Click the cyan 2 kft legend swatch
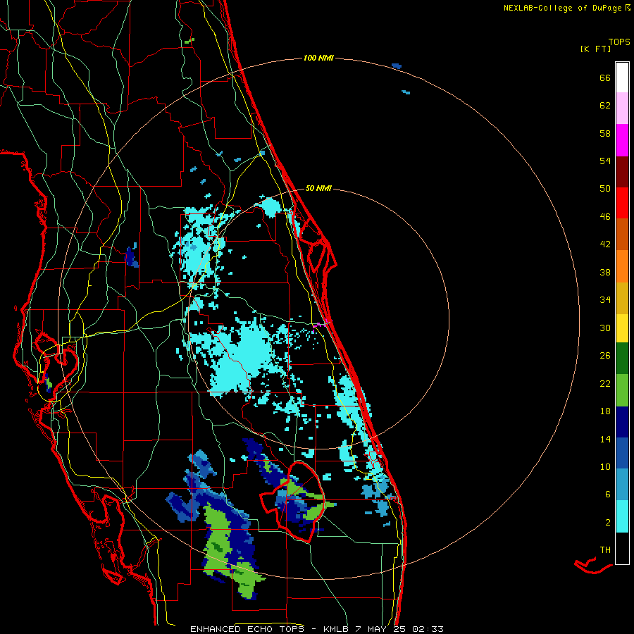The height and width of the screenshot is (634, 634). coord(622,516)
